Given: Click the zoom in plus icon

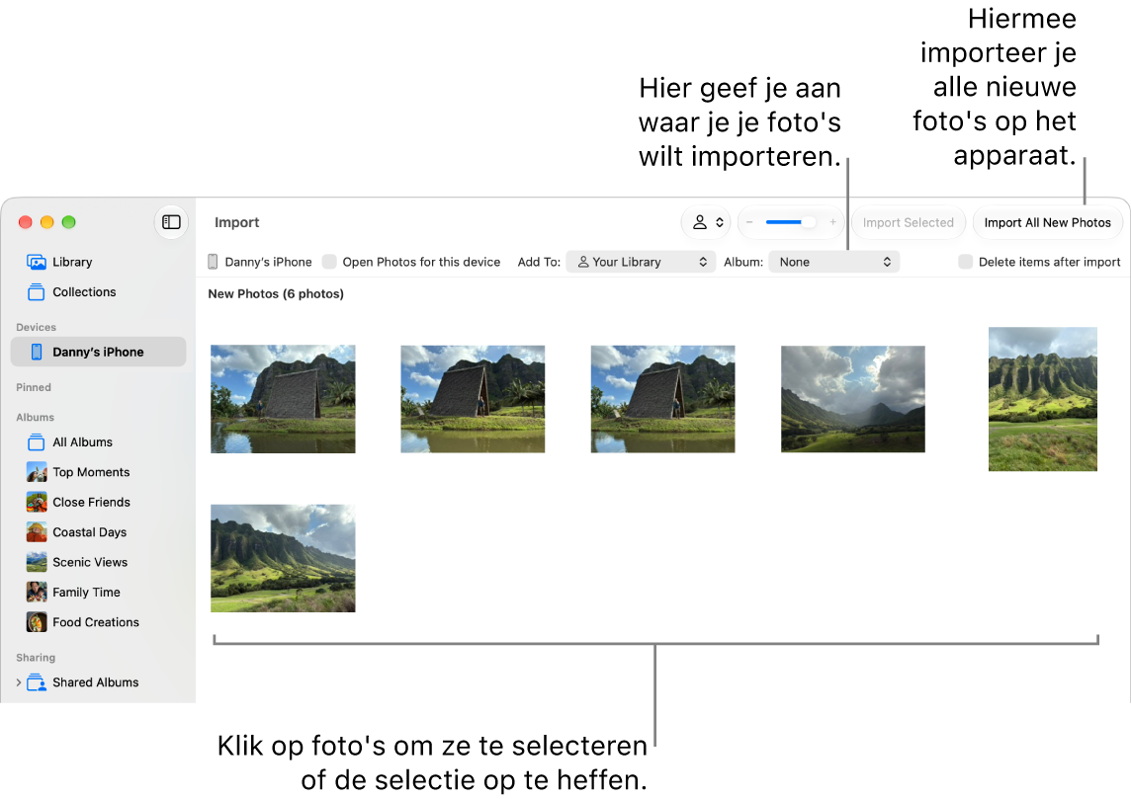Looking at the screenshot, I should point(832,222).
